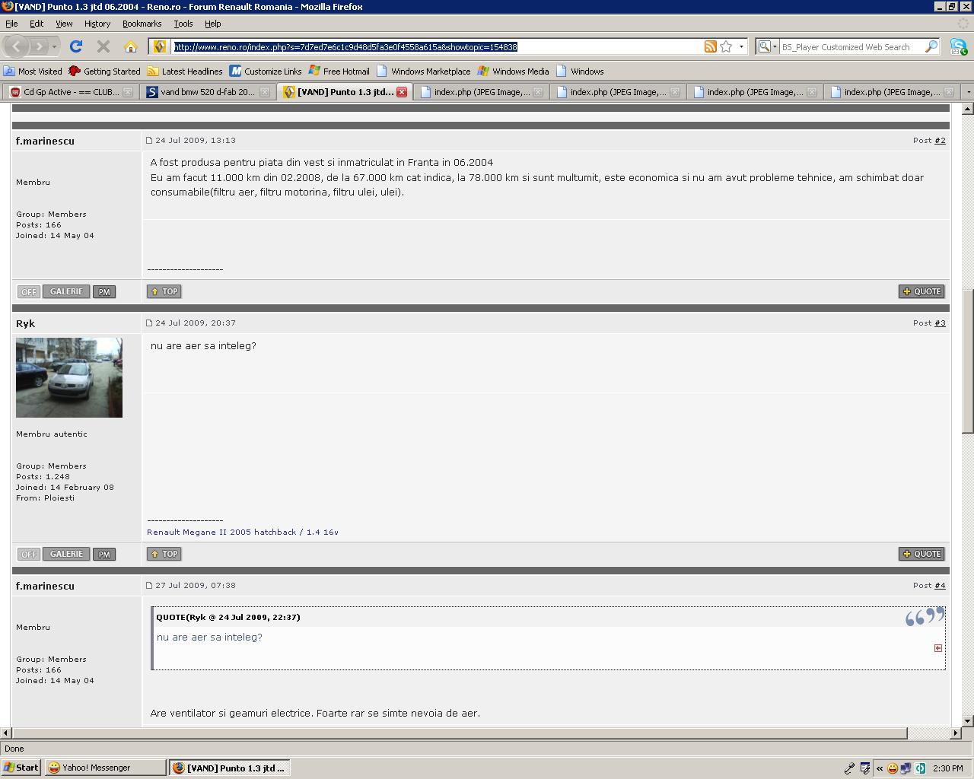
Task: Quote post #3 by Ryk
Action: pyautogui.click(x=921, y=554)
